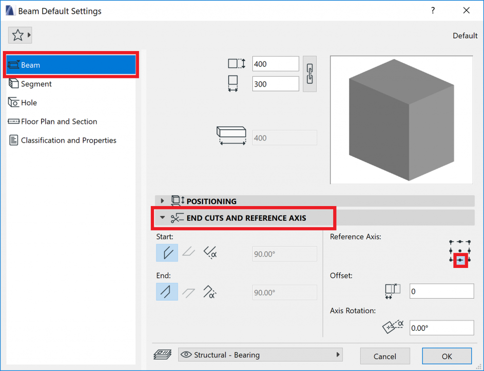
Task: Select custom angle End cut option
Action: [x=210, y=292]
